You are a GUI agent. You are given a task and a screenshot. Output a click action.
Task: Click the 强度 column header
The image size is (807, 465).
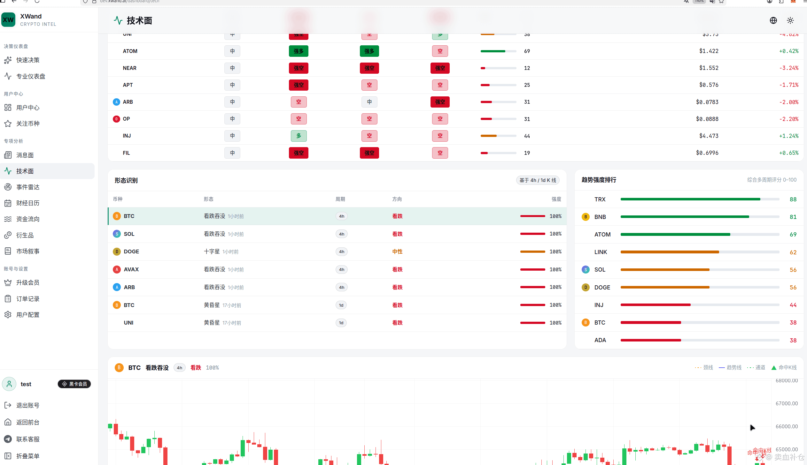[x=556, y=199]
